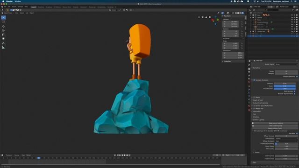The width and height of the screenshot is (299, 168).
Task: Open the Render Engine dropdown
Action: [286, 64]
